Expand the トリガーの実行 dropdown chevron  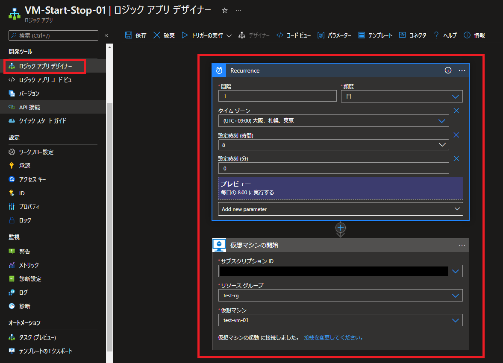pos(229,35)
